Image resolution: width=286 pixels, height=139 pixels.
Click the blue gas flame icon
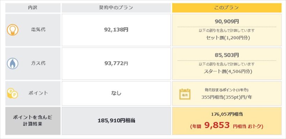(13, 64)
